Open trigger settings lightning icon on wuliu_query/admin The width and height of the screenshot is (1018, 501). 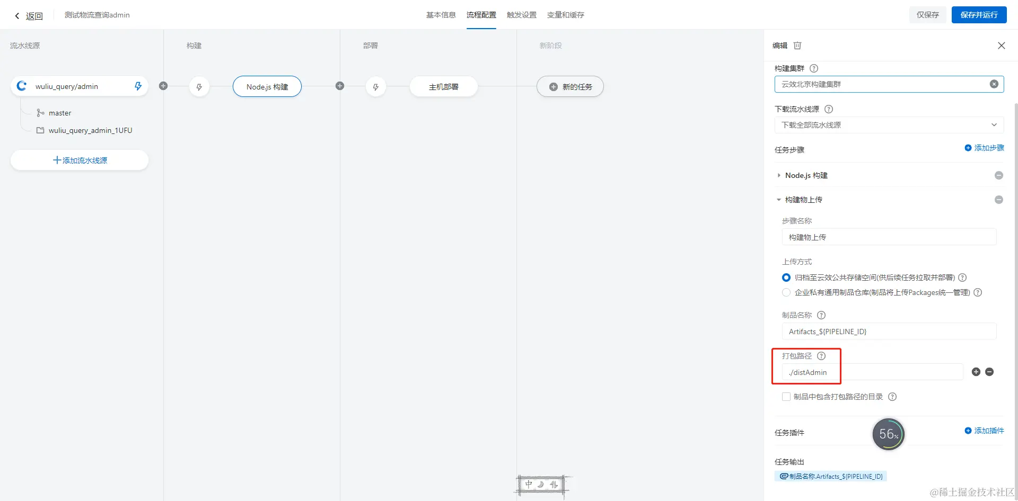pyautogui.click(x=138, y=86)
